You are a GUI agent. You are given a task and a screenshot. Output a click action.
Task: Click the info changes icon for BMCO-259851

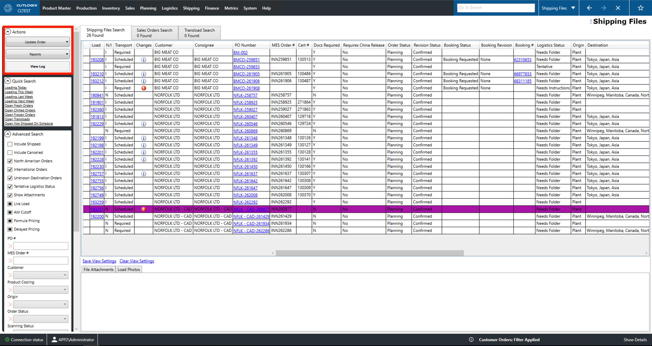144,59
